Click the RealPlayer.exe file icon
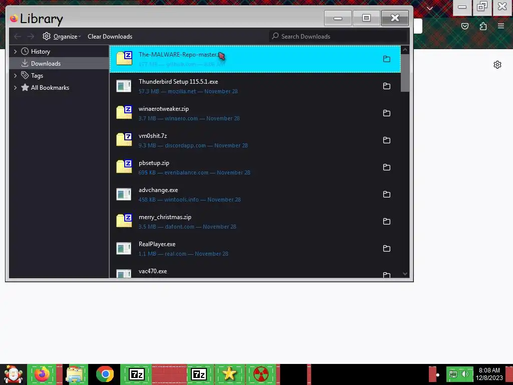513x385 pixels. pos(124,248)
